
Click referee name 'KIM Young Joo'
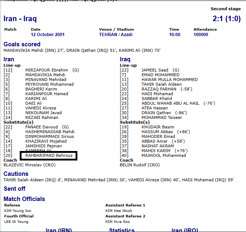(18, 211)
